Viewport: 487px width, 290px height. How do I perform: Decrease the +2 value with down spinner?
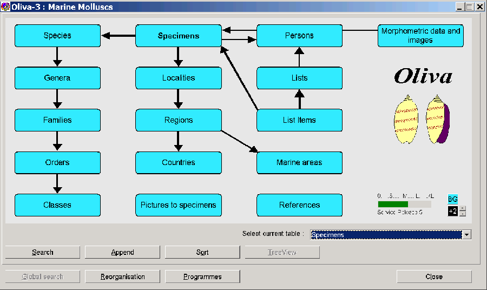pyautogui.click(x=463, y=214)
